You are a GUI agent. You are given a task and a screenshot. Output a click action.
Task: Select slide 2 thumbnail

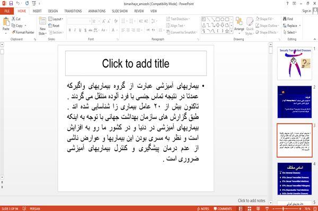point(295,102)
